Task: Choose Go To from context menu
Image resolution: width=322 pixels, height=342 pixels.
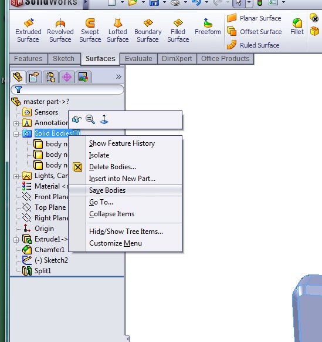Action: coord(126,202)
